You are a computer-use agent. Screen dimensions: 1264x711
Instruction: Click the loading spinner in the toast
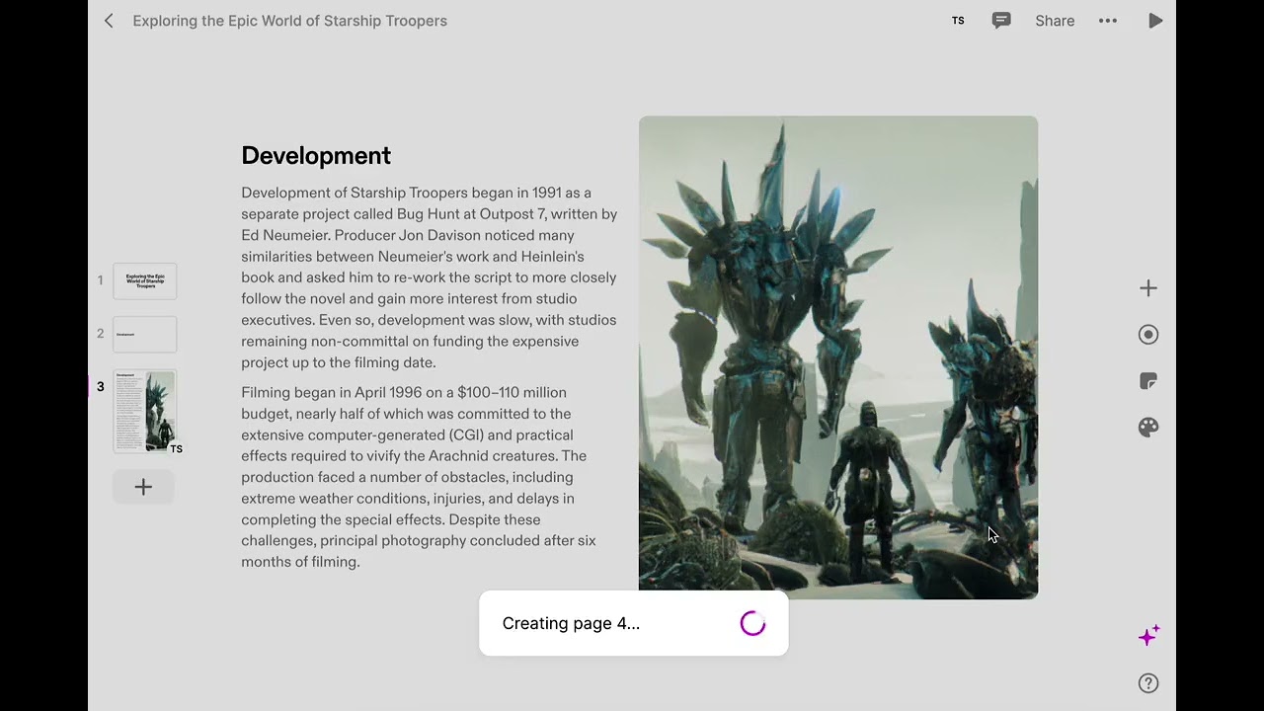752,623
